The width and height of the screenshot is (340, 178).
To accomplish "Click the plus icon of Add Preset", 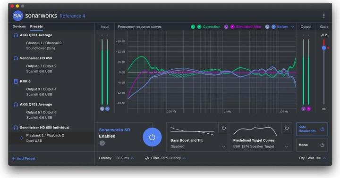I will click(14, 159).
